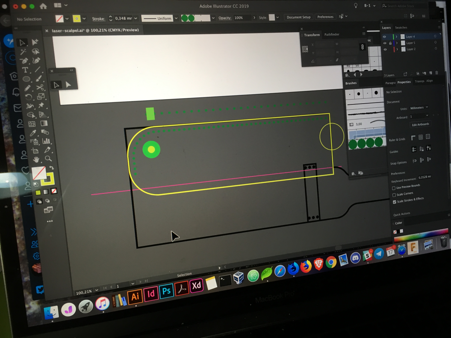Disable Scale Strokes & Effects checkbox

pyautogui.click(x=395, y=202)
